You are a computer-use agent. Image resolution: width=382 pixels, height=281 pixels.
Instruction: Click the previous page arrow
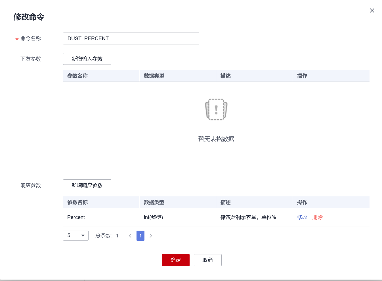coord(130,235)
